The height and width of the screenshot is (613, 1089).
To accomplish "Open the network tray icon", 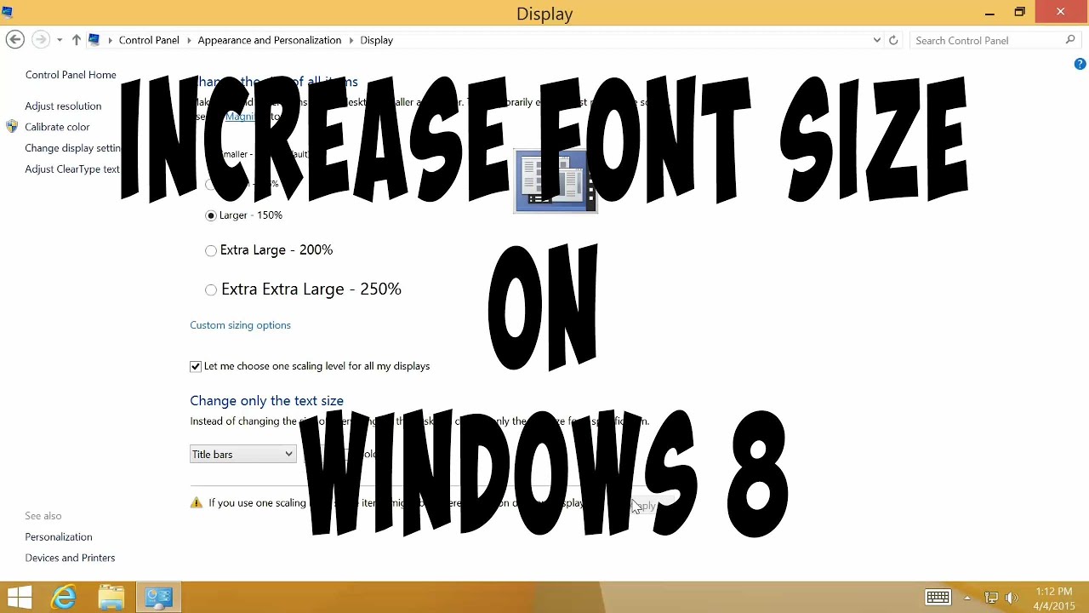I will click(991, 598).
